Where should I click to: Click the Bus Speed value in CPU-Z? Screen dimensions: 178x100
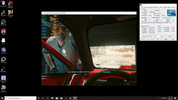click(152, 31)
